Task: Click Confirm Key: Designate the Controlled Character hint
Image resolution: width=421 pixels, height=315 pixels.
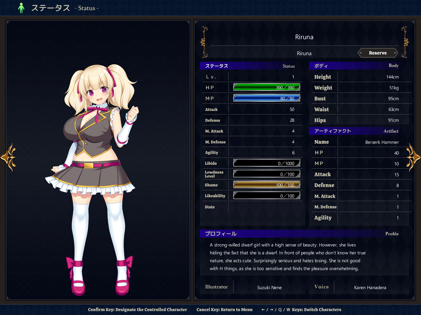Action: click(x=137, y=309)
